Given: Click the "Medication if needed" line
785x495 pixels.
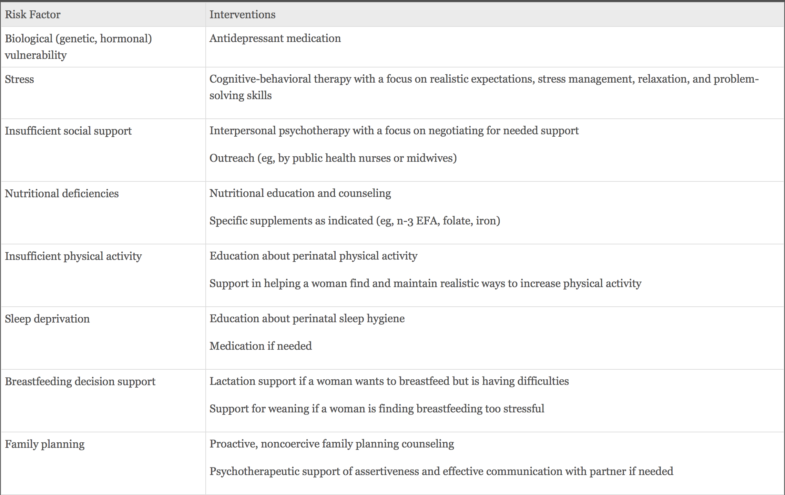Looking at the screenshot, I should click(x=261, y=346).
